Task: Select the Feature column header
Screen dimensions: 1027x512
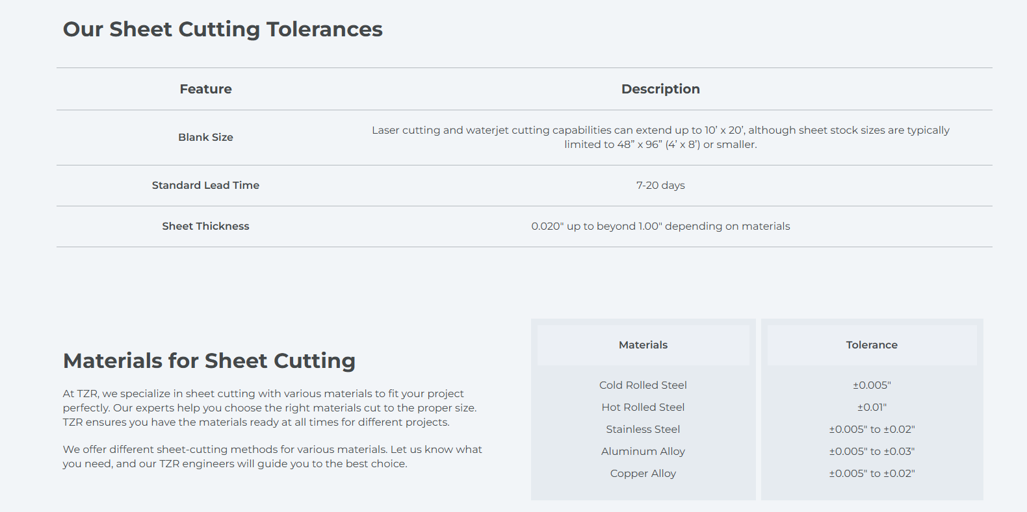Action: point(205,89)
